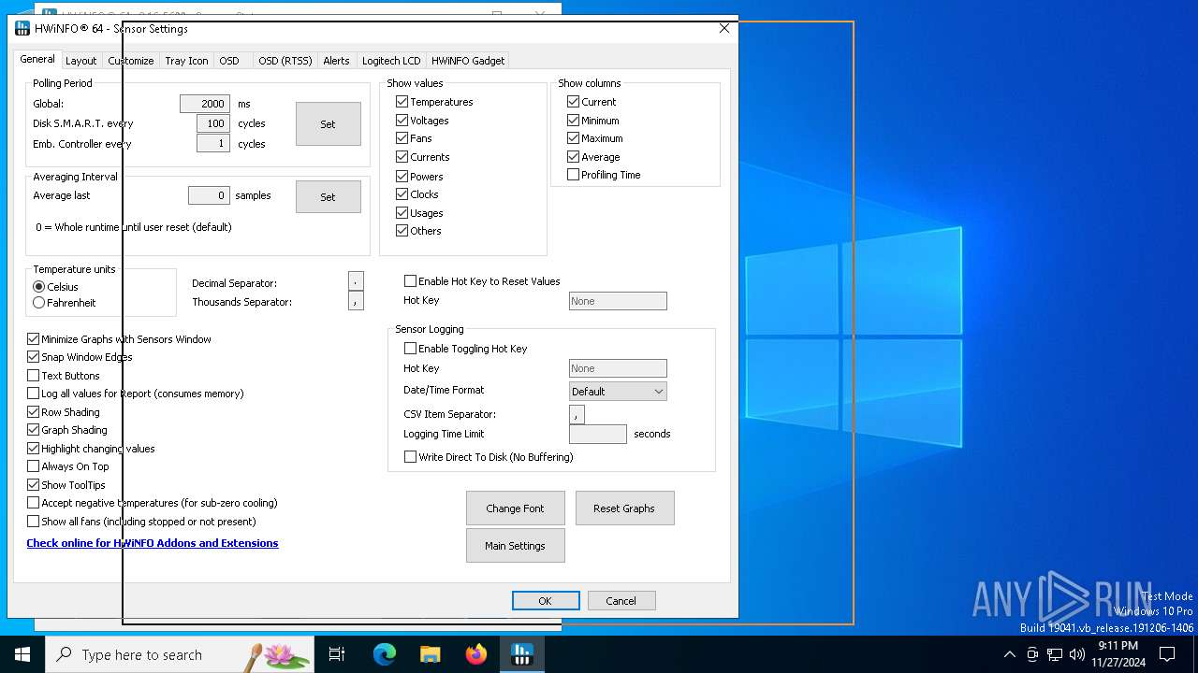Click the Disk S.M.A.R.T. cycles field
Image resolution: width=1198 pixels, height=673 pixels.
pos(213,123)
